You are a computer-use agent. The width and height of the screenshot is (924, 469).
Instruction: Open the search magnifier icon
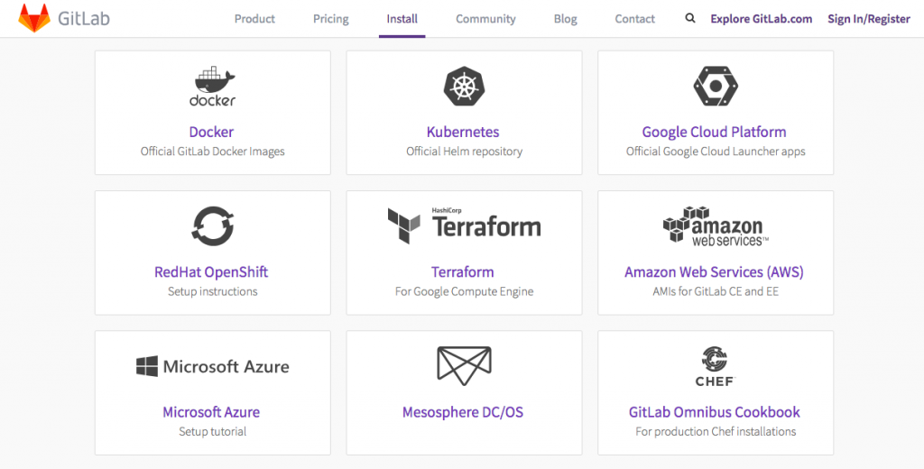[690, 18]
